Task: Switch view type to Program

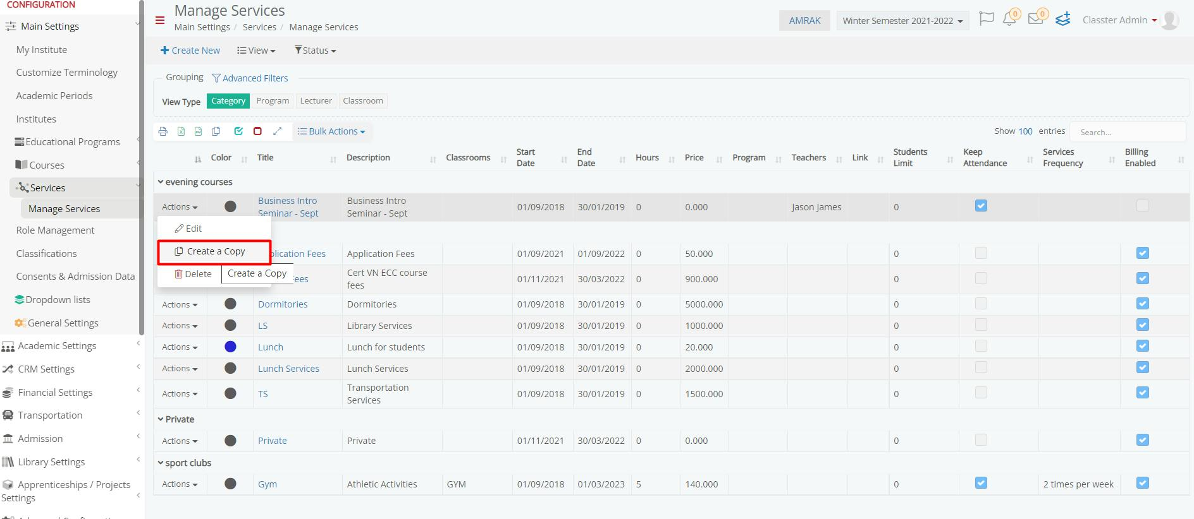Action: point(273,101)
